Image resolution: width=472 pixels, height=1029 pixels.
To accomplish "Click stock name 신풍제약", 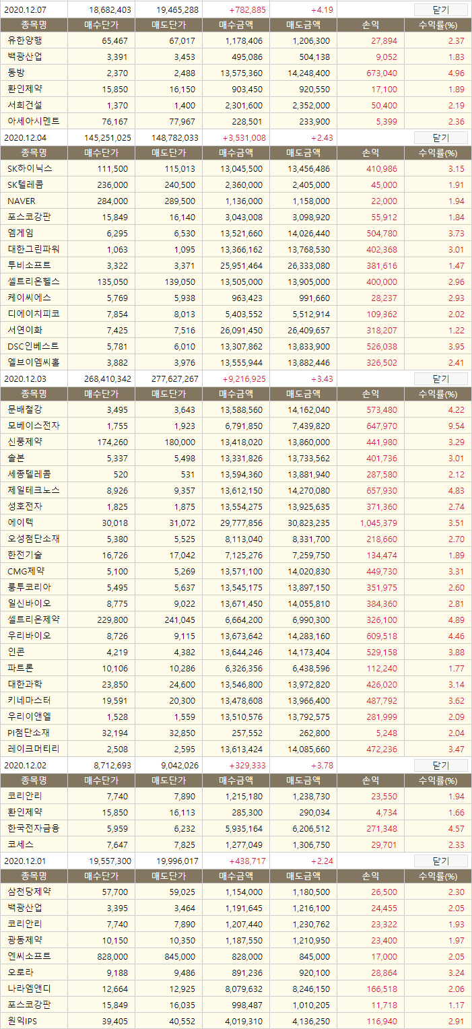I will point(25,442).
